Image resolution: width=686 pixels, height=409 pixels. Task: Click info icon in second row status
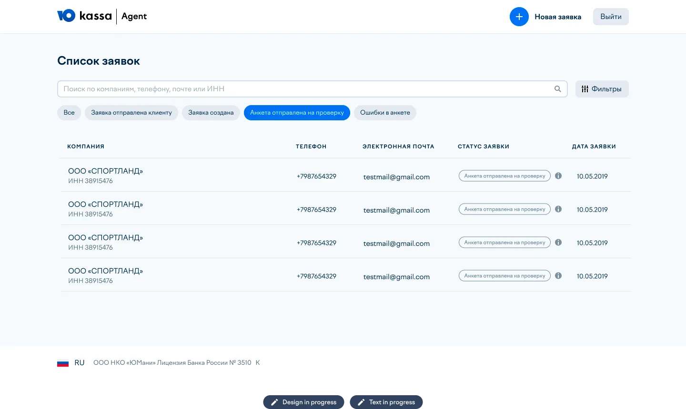(x=558, y=209)
